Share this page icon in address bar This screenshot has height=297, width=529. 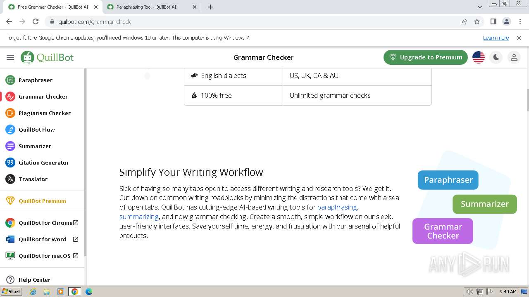pos(464,22)
